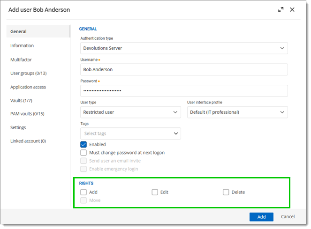Toggle the Move right checkbox
This screenshot has width=311, height=229.
pyautogui.click(x=83, y=200)
